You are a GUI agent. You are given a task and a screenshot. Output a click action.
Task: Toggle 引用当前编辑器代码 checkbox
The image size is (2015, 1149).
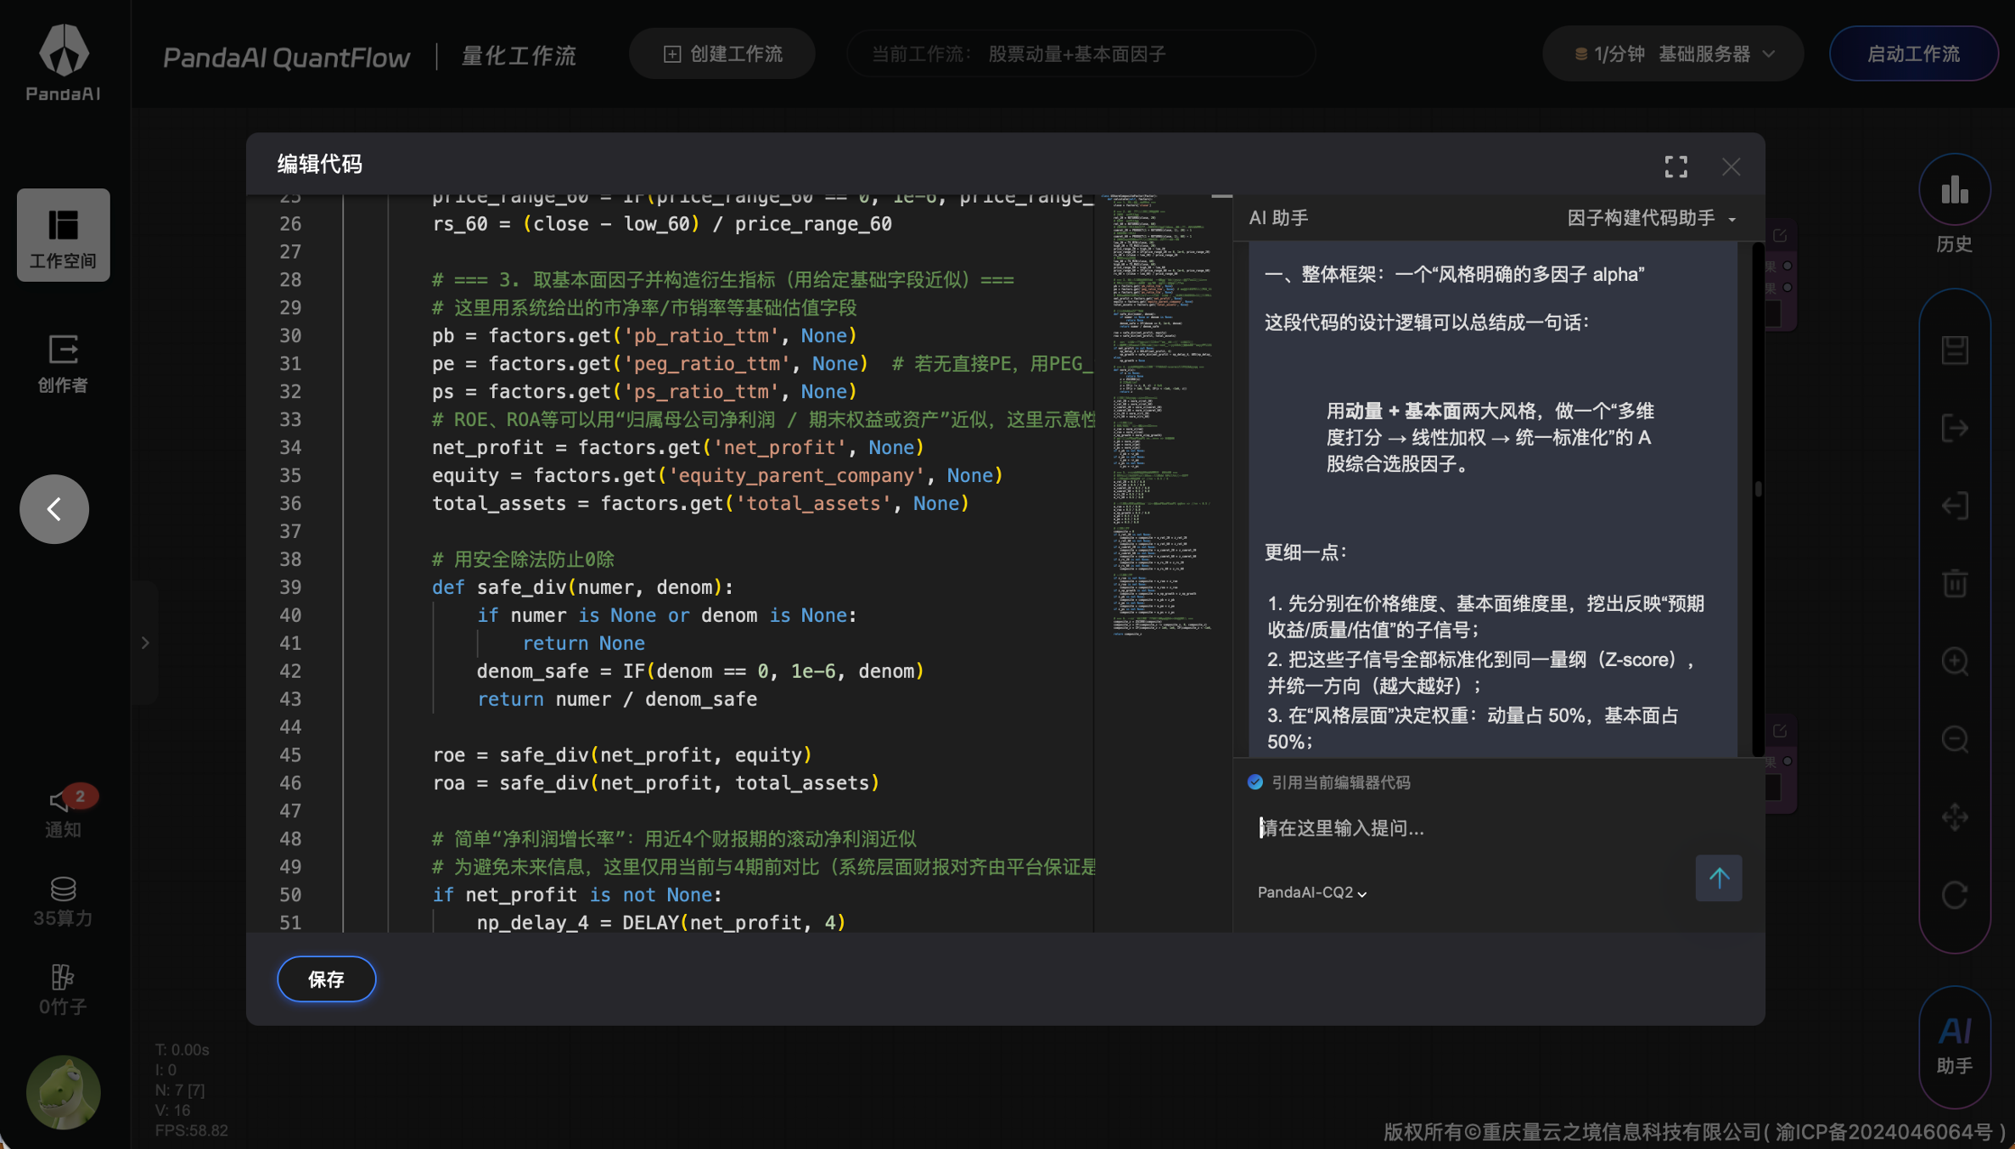coord(1255,782)
